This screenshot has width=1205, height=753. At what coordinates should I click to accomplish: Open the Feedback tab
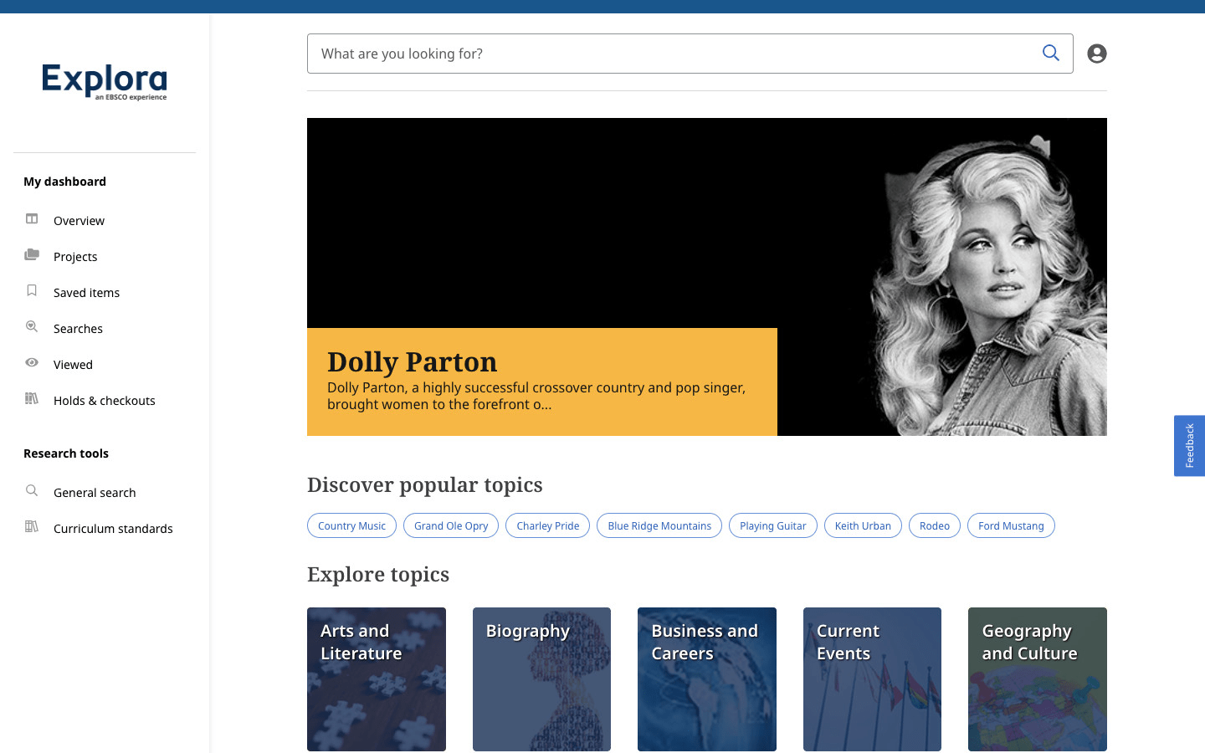click(x=1189, y=446)
